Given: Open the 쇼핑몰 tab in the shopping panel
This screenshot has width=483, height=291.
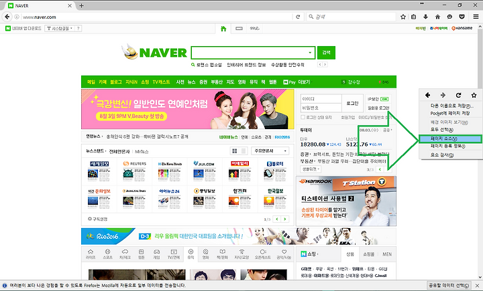Looking at the screenshot, I should tap(369, 254).
